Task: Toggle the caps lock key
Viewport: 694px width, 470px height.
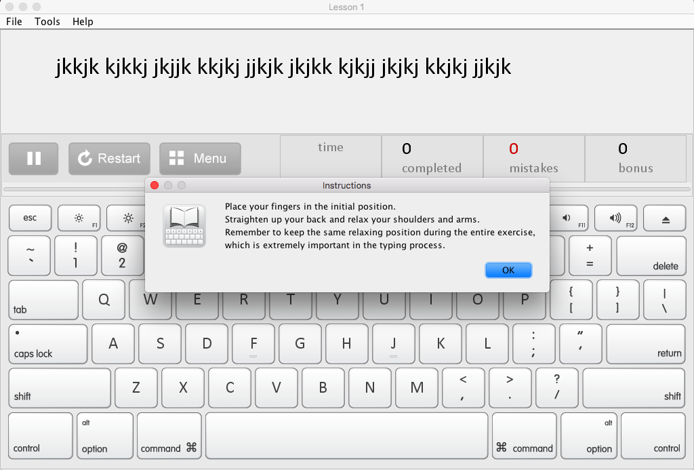Action: coord(48,344)
